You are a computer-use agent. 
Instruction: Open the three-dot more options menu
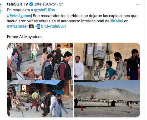point(138,4)
